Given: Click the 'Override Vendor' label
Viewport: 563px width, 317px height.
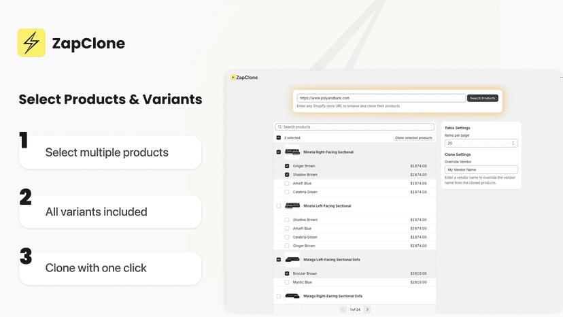Looking at the screenshot, I should coord(458,162).
